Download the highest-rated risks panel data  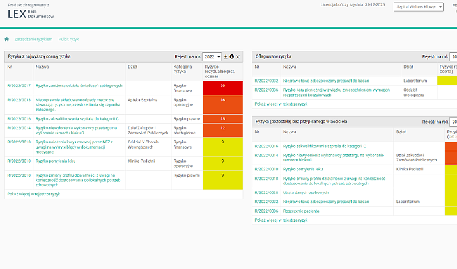coord(226,57)
